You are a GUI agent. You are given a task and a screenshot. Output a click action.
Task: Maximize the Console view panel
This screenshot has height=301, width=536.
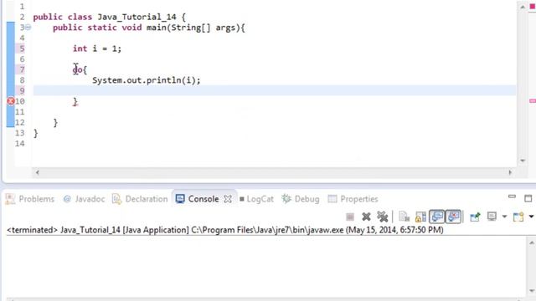pos(528,198)
